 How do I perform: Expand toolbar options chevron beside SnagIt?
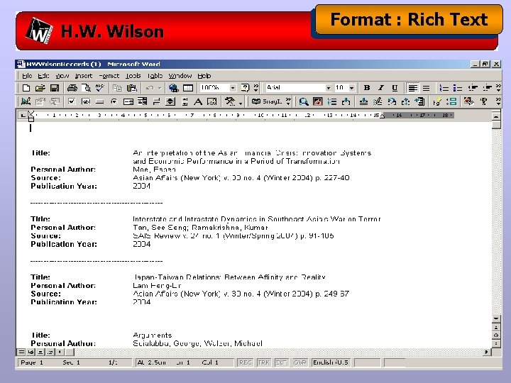[x=288, y=101]
